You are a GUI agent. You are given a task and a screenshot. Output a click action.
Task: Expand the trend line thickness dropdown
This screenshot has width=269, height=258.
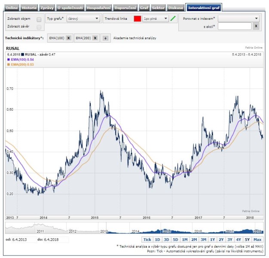[x=156, y=19]
